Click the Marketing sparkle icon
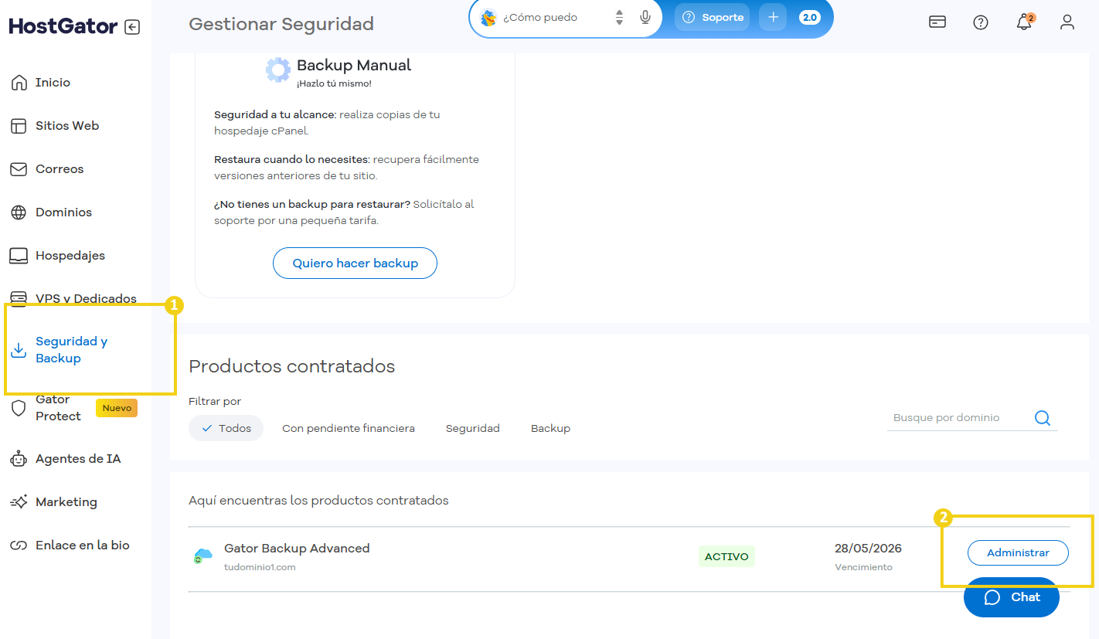The height and width of the screenshot is (639, 1099). [19, 502]
